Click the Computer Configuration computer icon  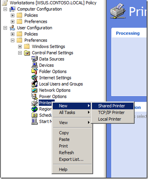[x=12, y=9]
